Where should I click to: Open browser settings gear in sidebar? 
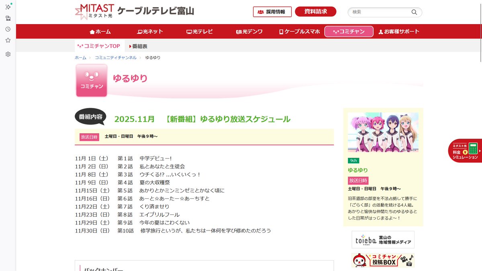click(8, 54)
